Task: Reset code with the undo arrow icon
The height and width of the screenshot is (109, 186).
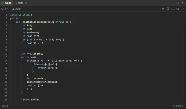Action: coord(178,9)
